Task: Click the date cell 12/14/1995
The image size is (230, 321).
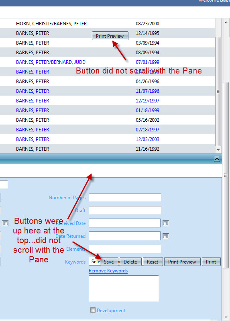Action: tap(148, 33)
